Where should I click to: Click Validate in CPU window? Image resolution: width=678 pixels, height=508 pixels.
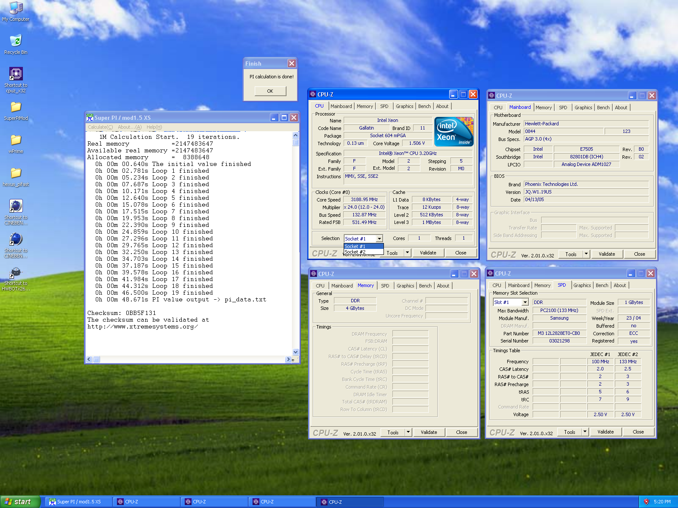tap(428, 253)
